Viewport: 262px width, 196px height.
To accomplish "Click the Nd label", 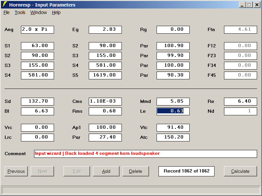I will pyautogui.click(x=211, y=111).
